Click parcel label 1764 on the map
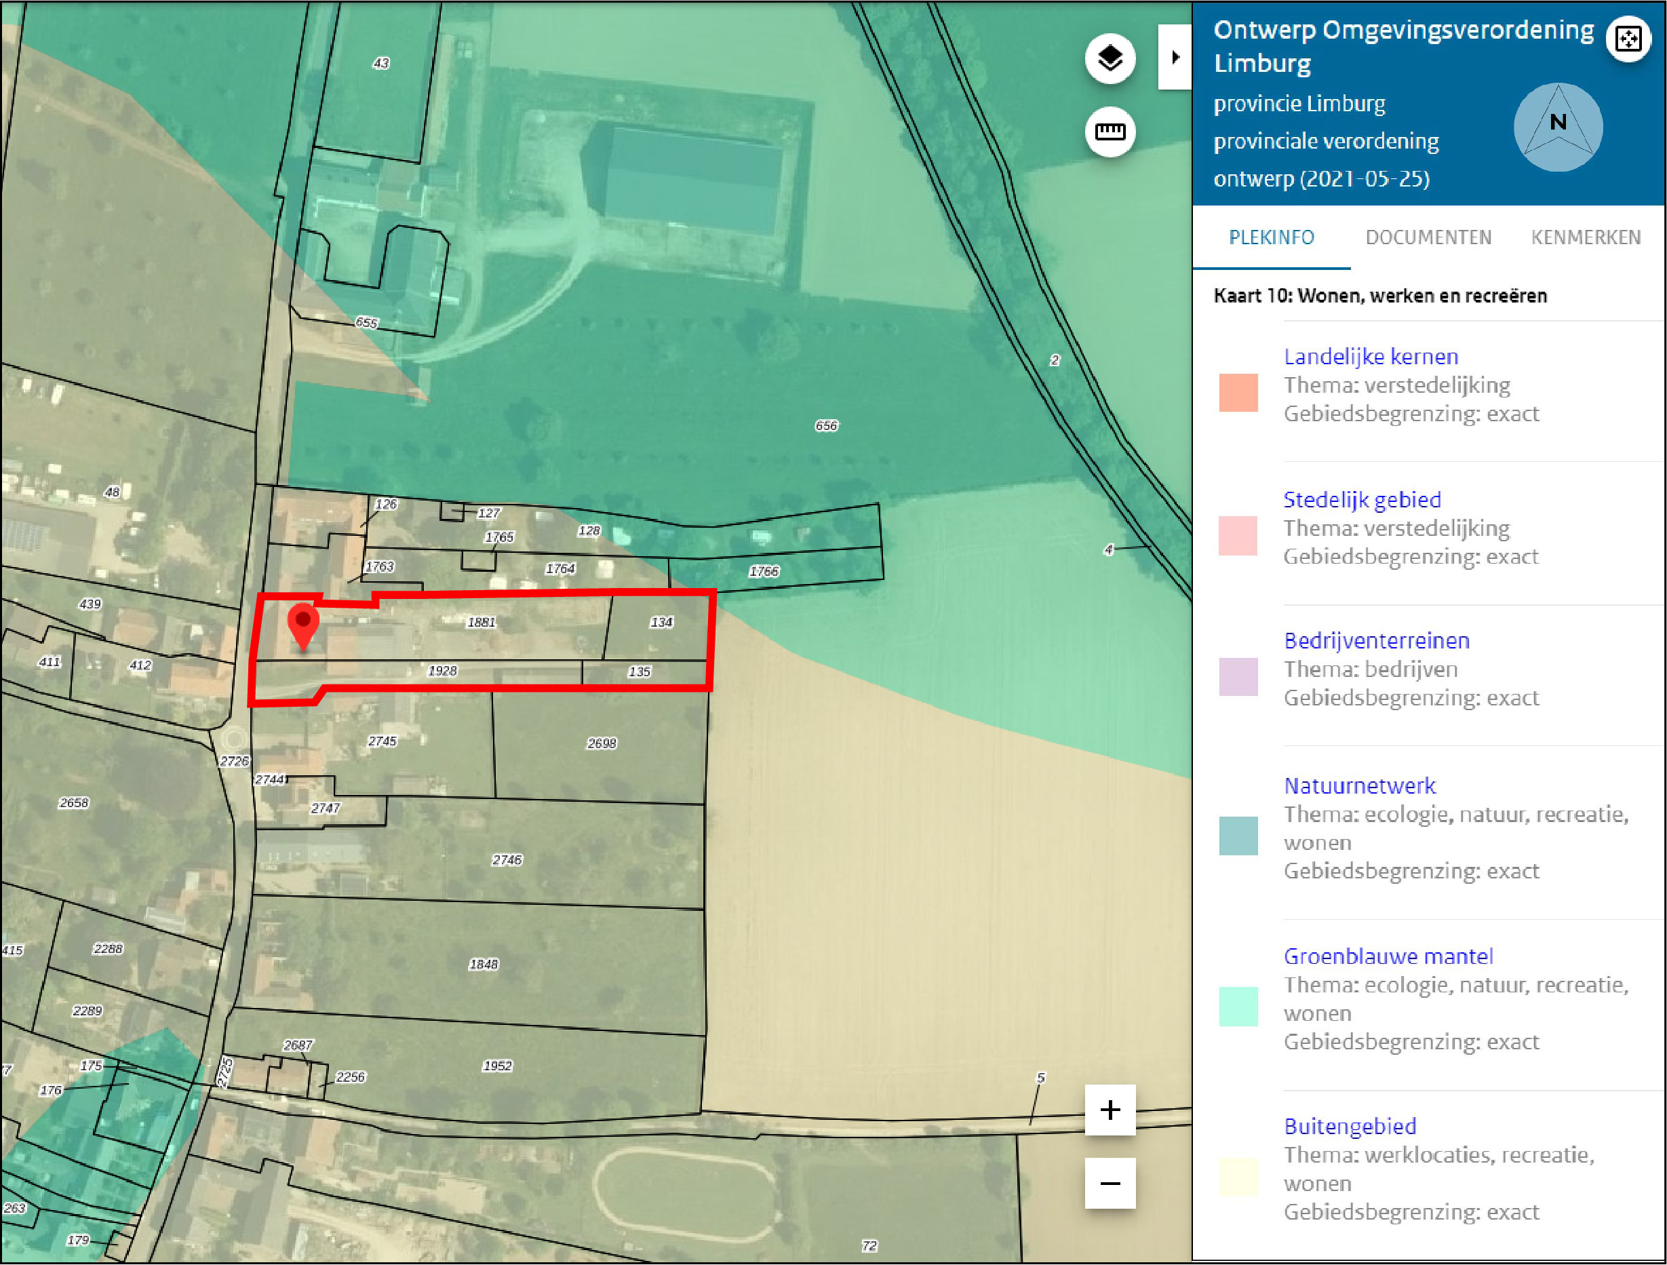Screen dimensions: 1667x1265 (560, 568)
